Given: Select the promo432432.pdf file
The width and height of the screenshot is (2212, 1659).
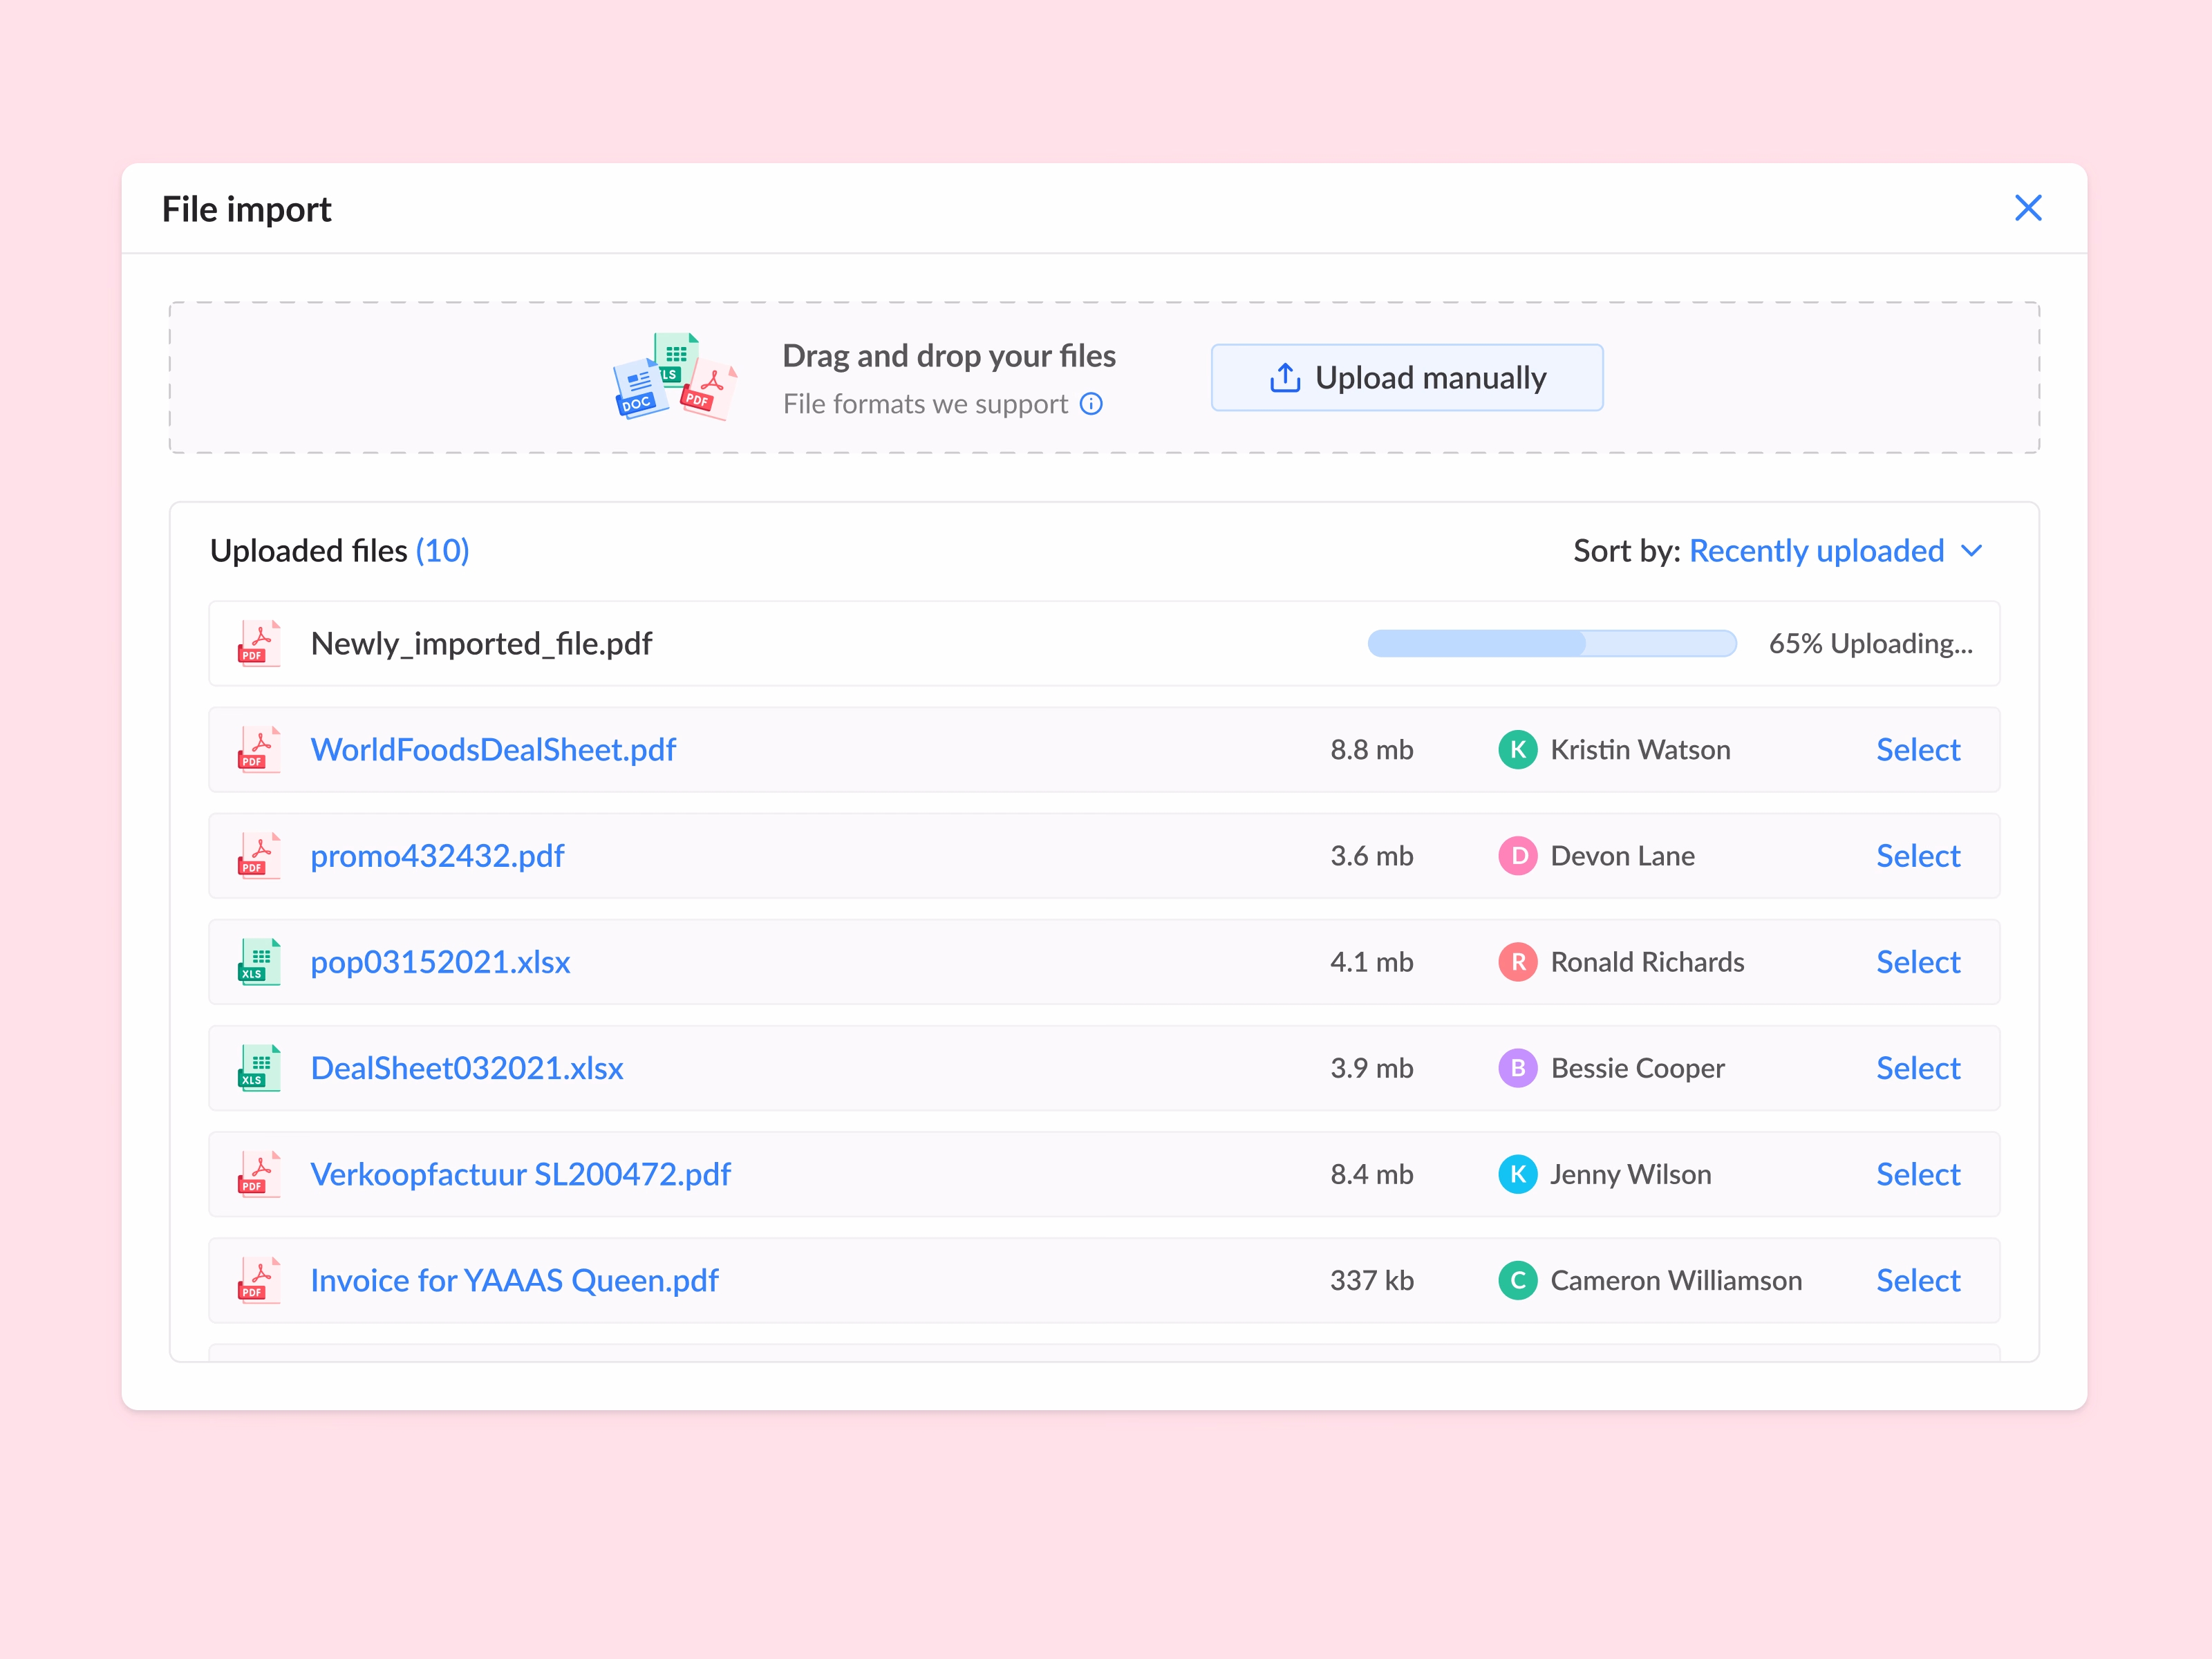Looking at the screenshot, I should coord(1917,855).
